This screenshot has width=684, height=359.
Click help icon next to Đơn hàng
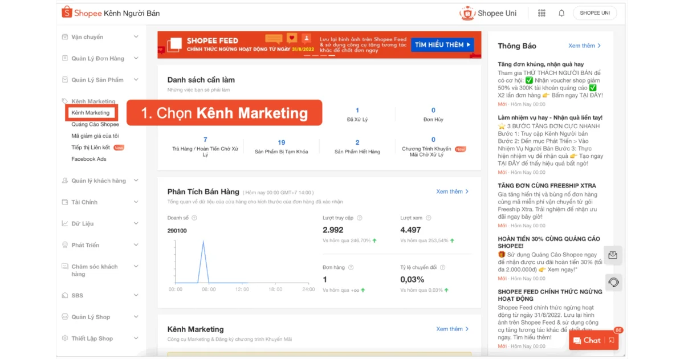coord(351,267)
